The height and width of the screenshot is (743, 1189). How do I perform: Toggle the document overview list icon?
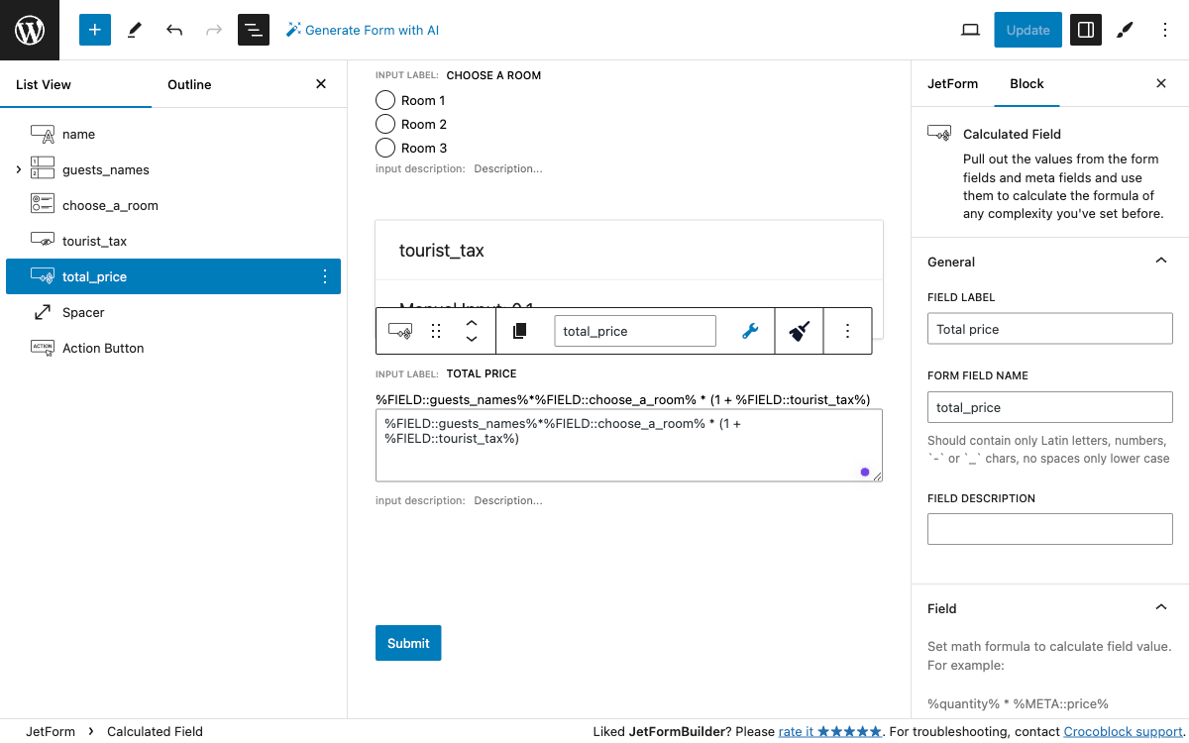tap(254, 30)
